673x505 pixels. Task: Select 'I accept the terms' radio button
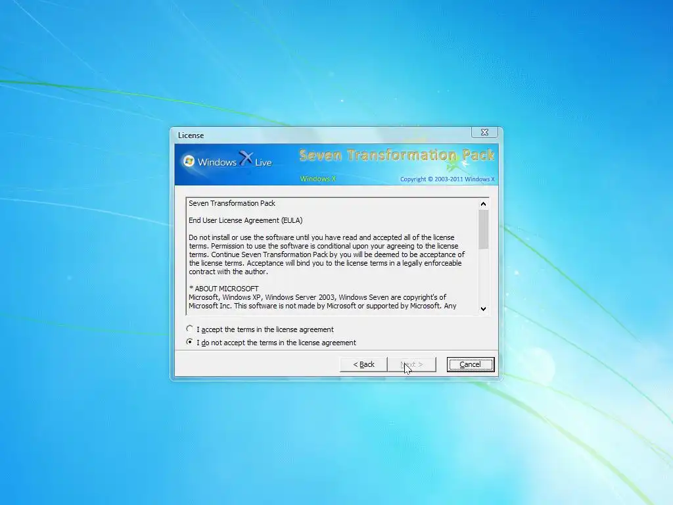click(x=190, y=329)
